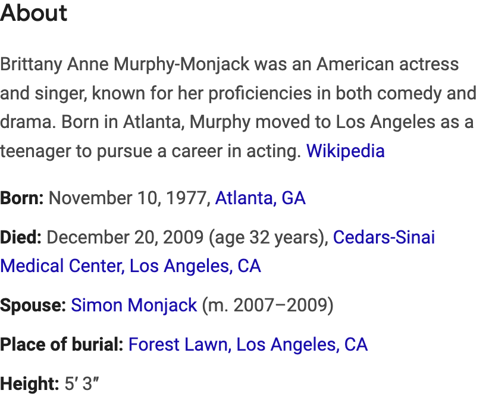Click the death date December 20, 2009
The width and height of the screenshot is (489, 412).
click(125, 238)
